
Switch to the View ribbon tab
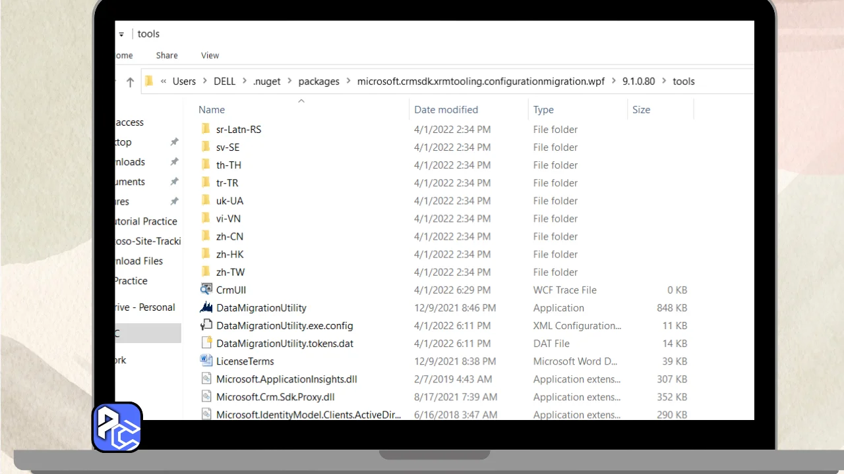(210, 55)
